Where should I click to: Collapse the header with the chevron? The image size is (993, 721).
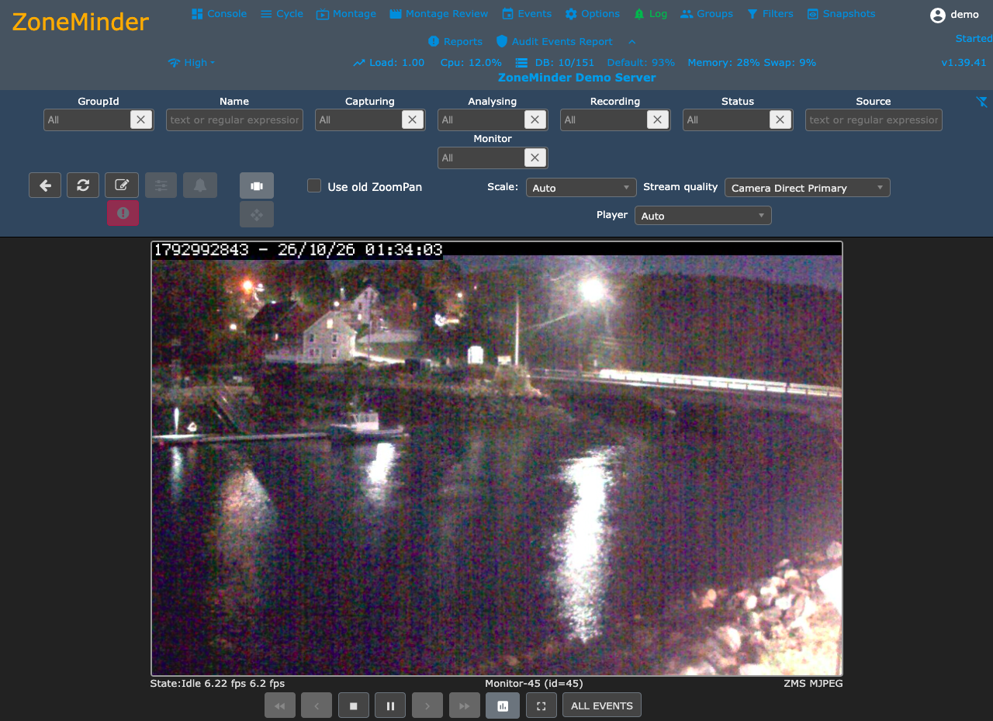631,41
